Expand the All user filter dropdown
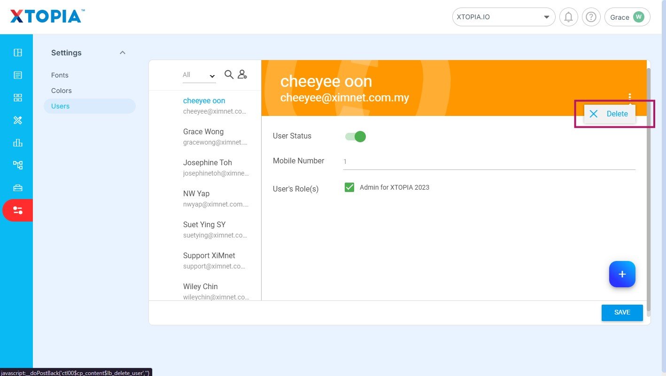The height and width of the screenshot is (376, 666). tap(199, 75)
